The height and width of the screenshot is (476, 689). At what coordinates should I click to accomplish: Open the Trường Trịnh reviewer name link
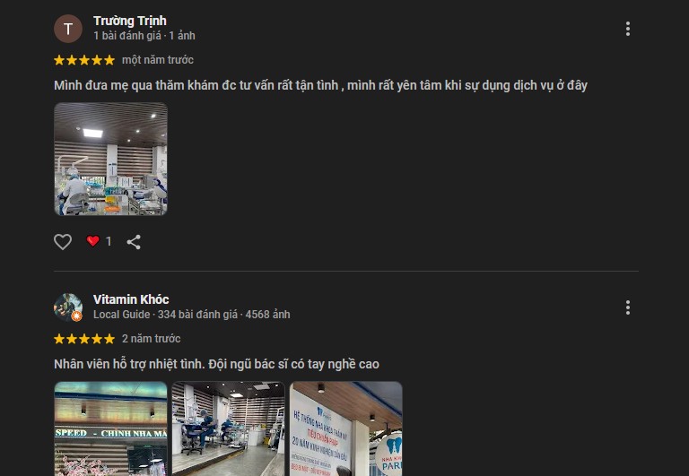pyautogui.click(x=129, y=21)
